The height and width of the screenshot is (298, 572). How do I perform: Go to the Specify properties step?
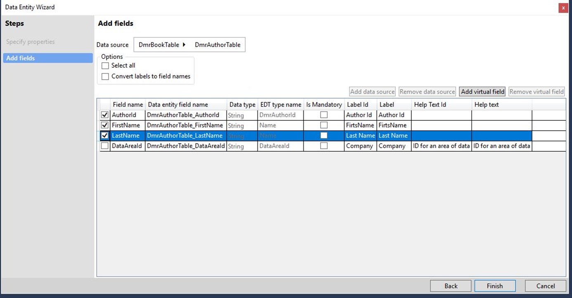click(x=31, y=42)
